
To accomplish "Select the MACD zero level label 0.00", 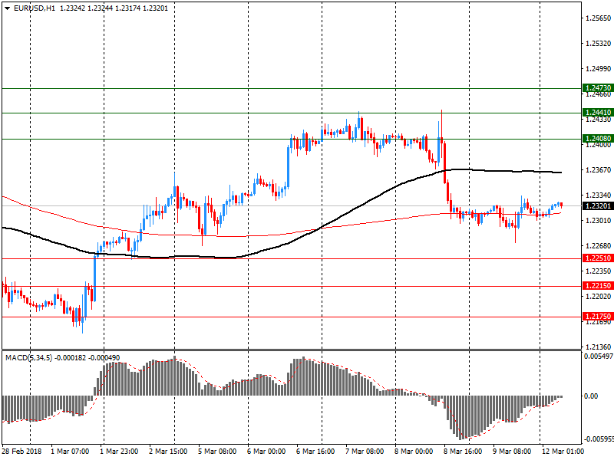I will click(591, 396).
